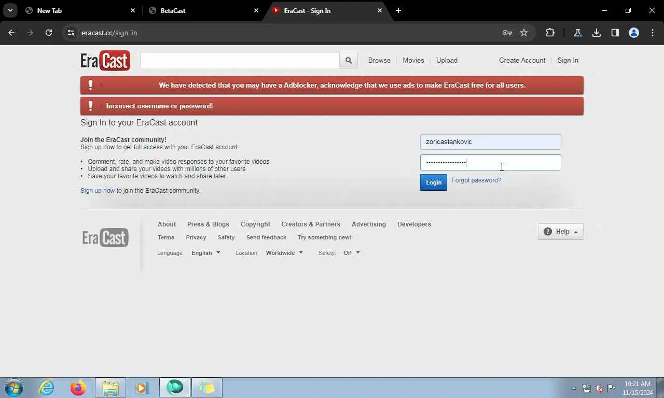Click the gray footer EraCast logo
This screenshot has height=398, width=664.
point(105,238)
